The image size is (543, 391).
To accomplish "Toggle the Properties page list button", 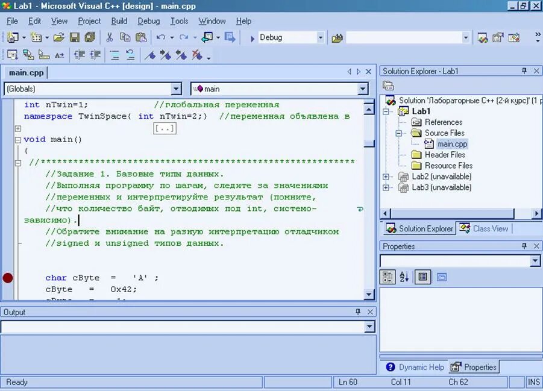I will tap(422, 277).
